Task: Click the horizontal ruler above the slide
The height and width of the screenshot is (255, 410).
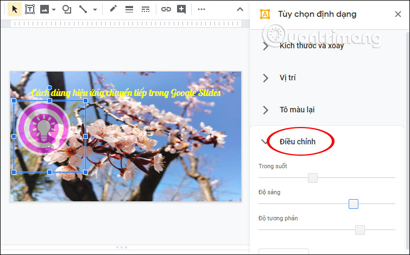Action: 126,24
